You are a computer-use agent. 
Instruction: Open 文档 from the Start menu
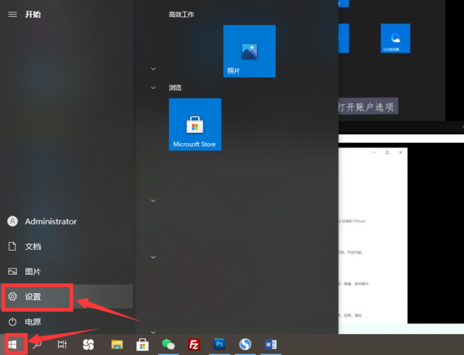click(x=25, y=246)
